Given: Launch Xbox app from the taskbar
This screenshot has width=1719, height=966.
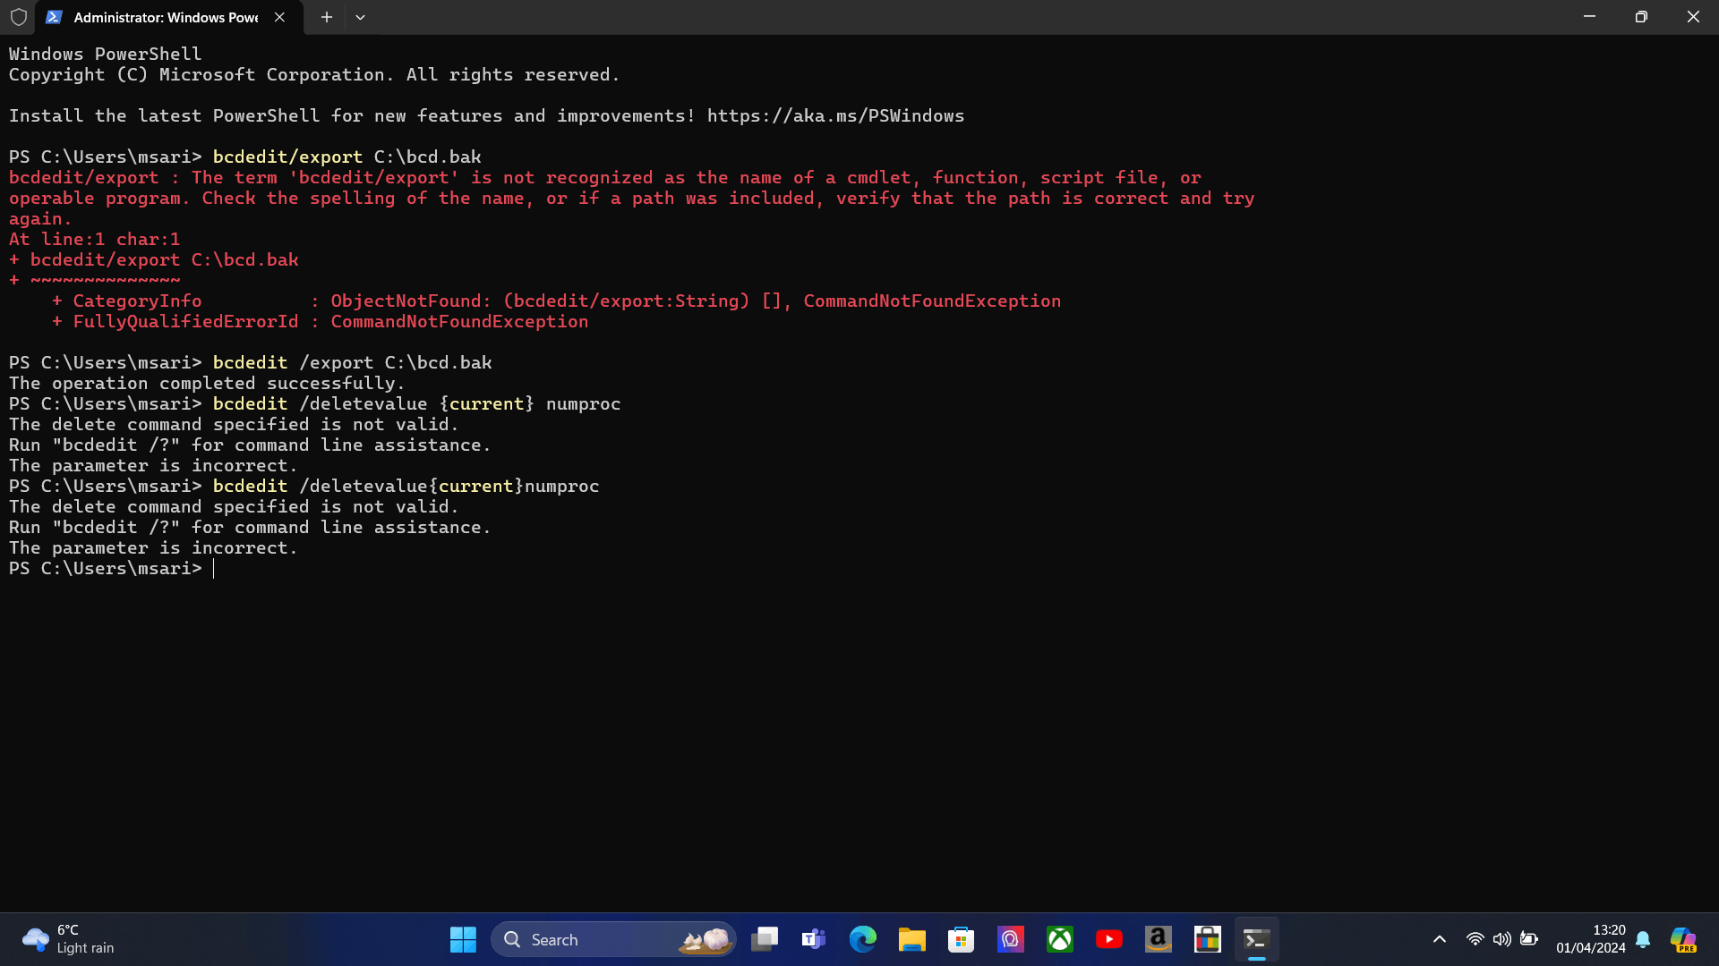Looking at the screenshot, I should [1060, 939].
